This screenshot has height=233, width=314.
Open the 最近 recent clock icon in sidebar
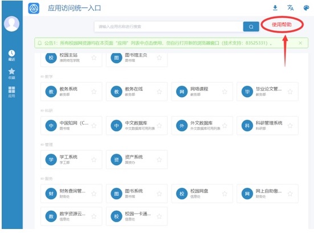pyautogui.click(x=11, y=55)
